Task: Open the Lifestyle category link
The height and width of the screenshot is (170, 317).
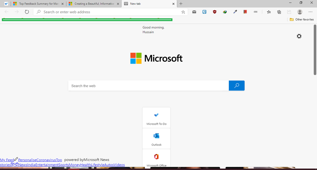Action: (x=97, y=165)
